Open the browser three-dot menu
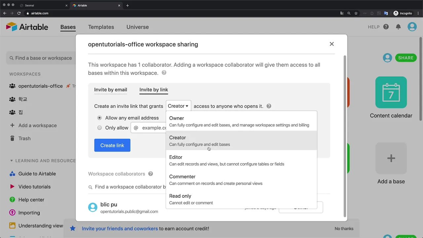 418,13
